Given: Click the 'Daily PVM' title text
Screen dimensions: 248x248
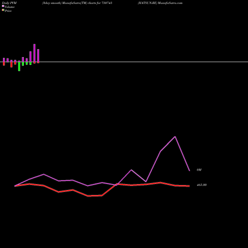Looking at the screenshot, I should (x=9, y=3).
